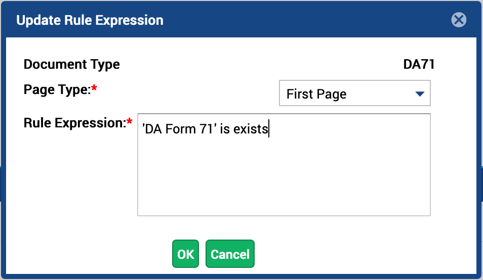Focus the Rule Expression text area
483x280 pixels.
(x=284, y=165)
